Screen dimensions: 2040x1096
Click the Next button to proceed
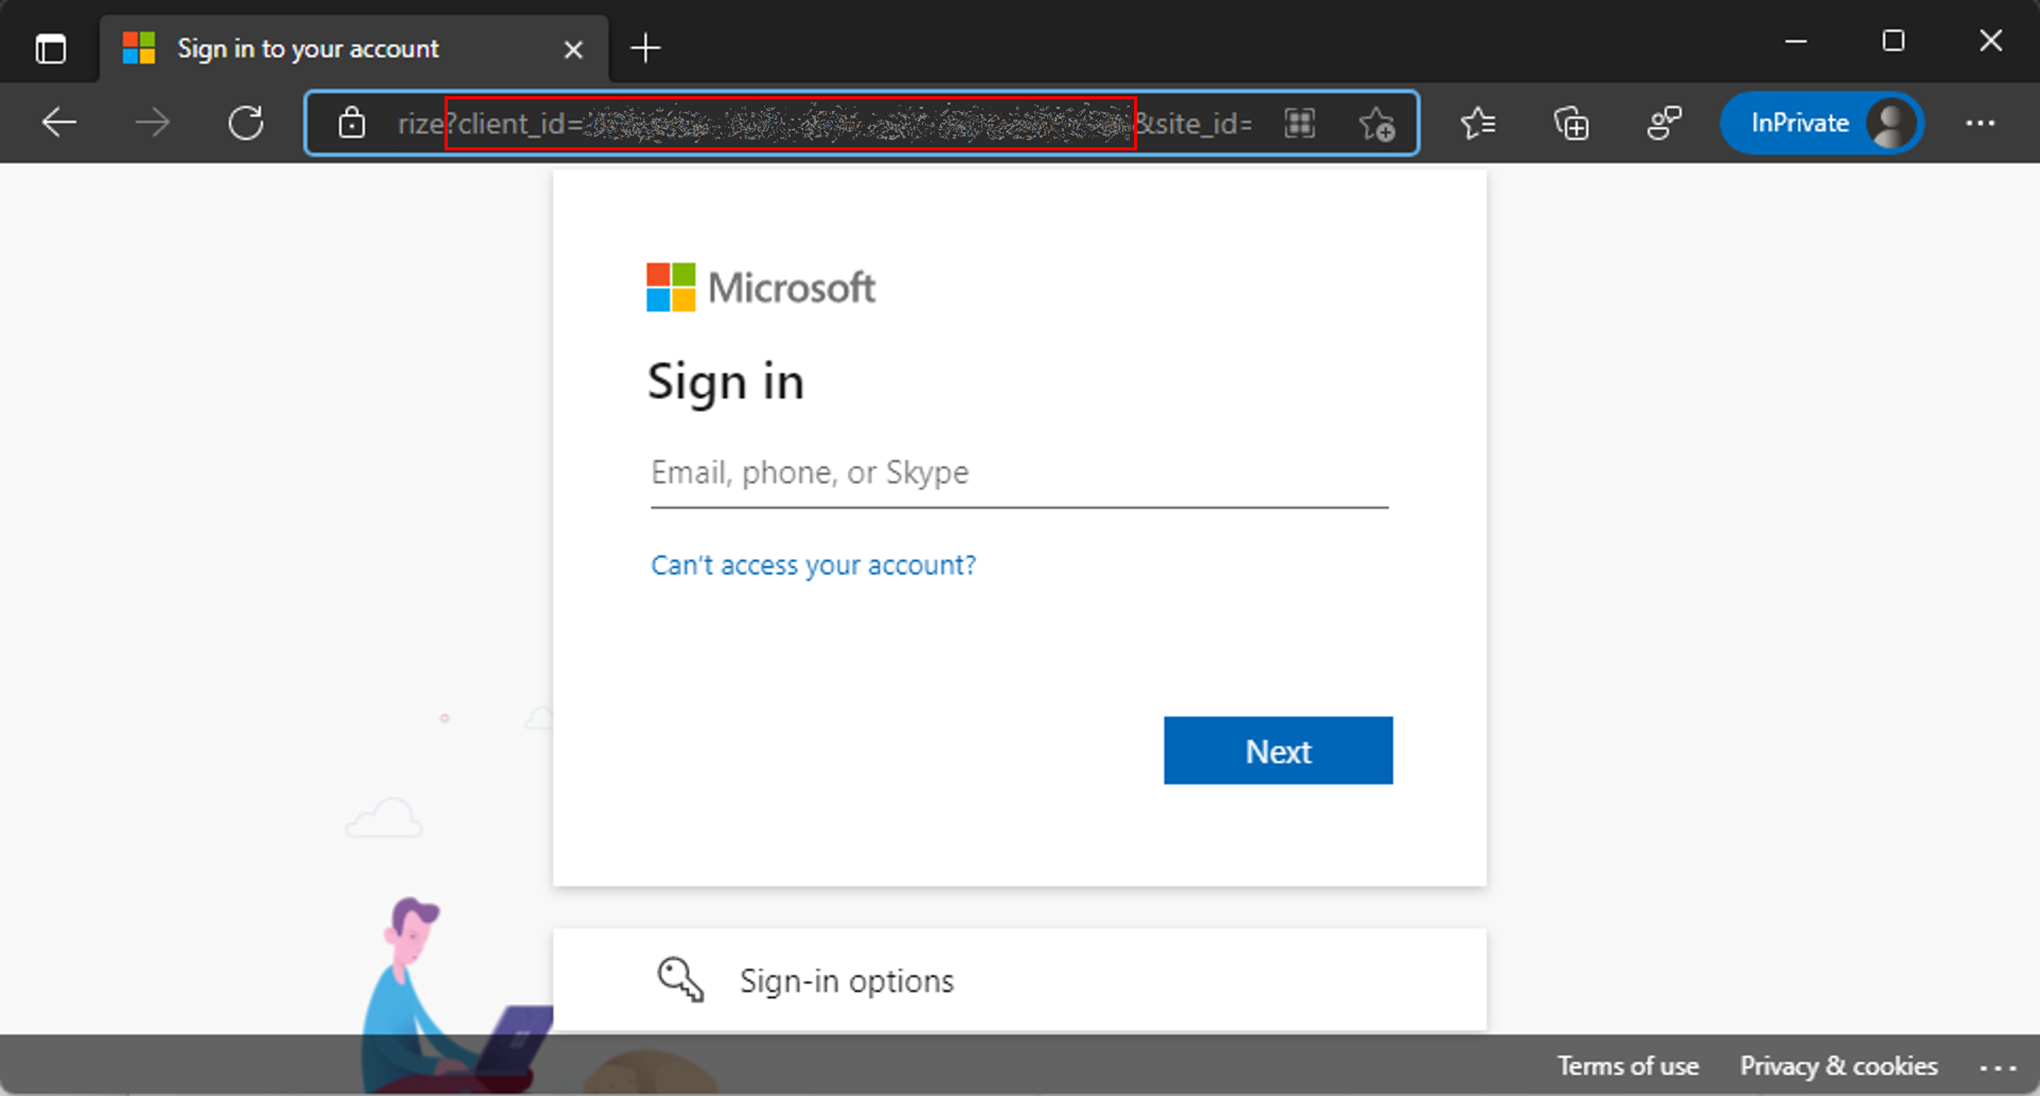1278,751
